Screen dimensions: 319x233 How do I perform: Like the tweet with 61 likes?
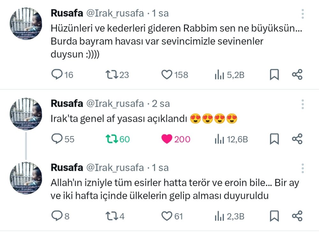[167, 216]
